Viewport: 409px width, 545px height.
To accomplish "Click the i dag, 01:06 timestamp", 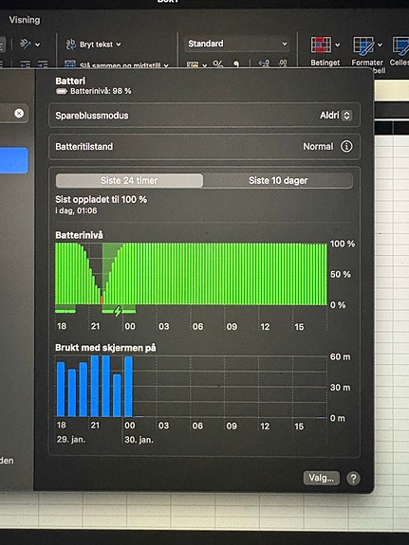I will point(76,210).
